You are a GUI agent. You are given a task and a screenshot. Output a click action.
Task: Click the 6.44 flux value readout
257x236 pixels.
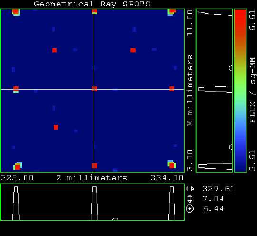pyautogui.click(x=213, y=209)
